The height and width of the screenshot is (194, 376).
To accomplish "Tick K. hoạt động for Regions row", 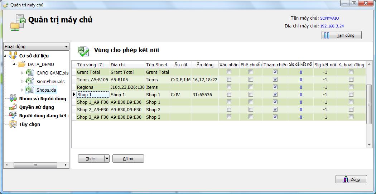I will coord(351,87).
